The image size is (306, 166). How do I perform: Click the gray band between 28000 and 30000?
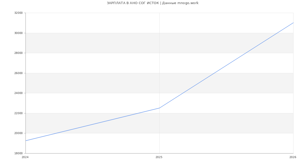[x=102, y=43]
